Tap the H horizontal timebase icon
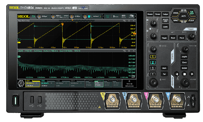203x122 pixels. point(39,16)
